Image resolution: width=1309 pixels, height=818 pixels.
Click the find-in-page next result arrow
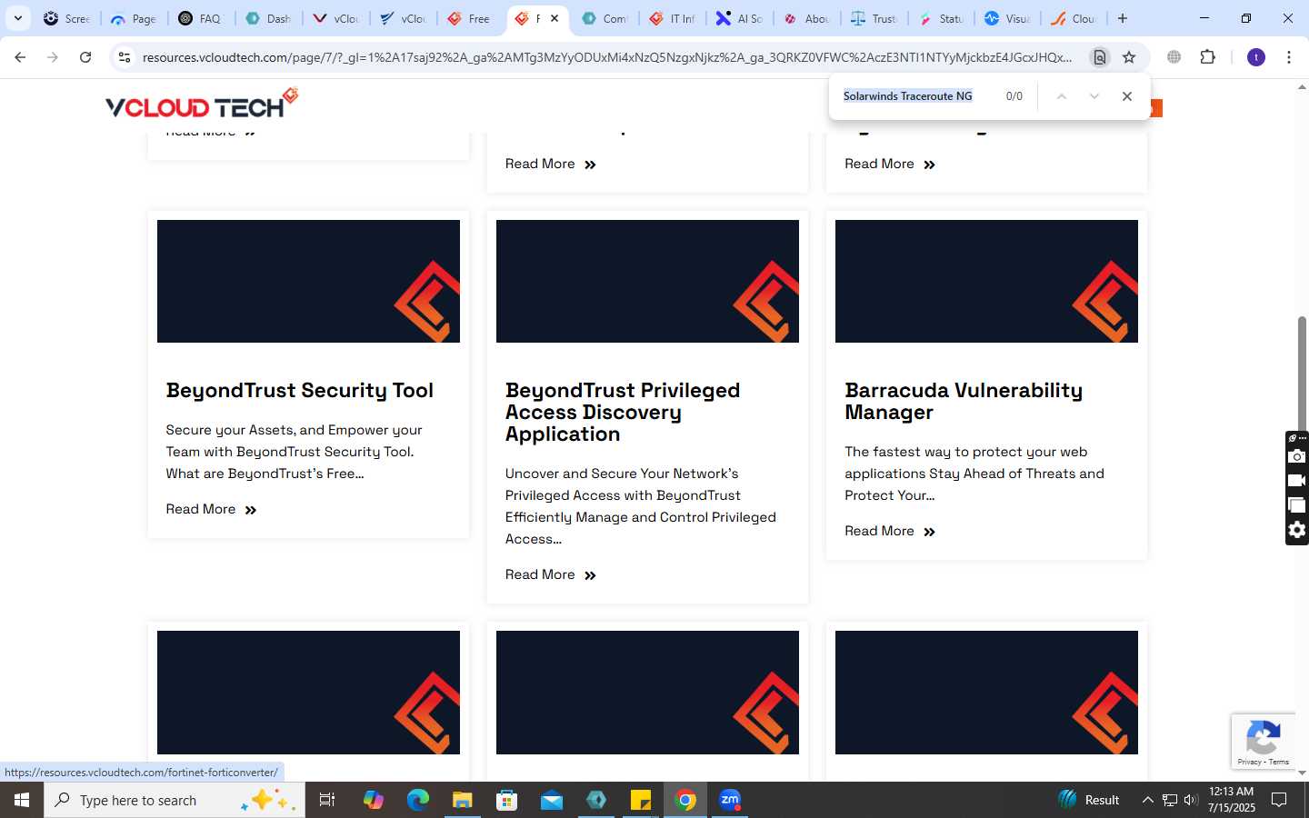(x=1094, y=96)
